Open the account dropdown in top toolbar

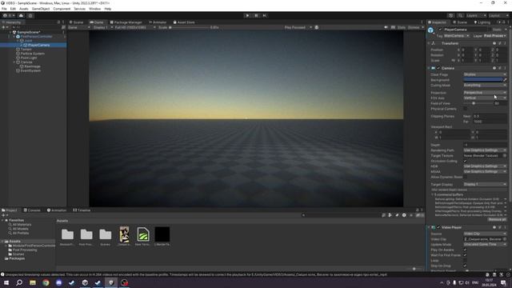(x=9, y=15)
